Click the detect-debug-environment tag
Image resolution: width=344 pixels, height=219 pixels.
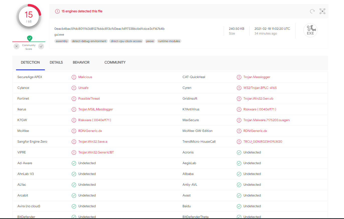[x=89, y=41]
